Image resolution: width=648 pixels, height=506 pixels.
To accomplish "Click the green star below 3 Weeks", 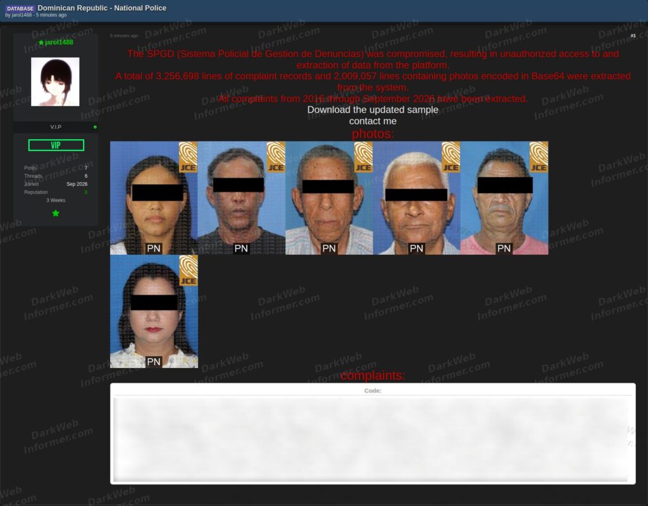I will (56, 213).
